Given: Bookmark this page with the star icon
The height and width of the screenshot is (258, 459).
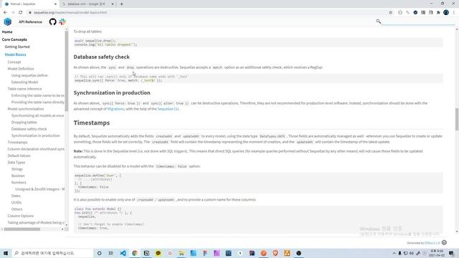Looking at the screenshot, I should click(390, 13).
